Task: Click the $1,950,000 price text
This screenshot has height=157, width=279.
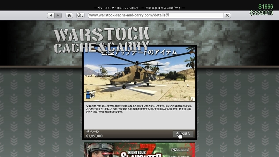Action: click(94, 136)
